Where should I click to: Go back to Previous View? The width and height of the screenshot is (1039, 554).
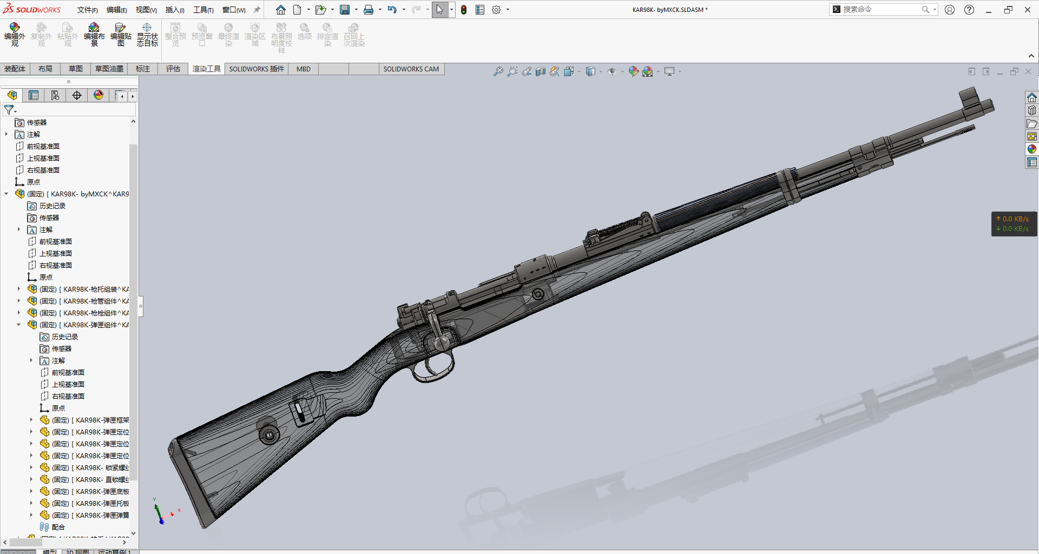tap(526, 71)
